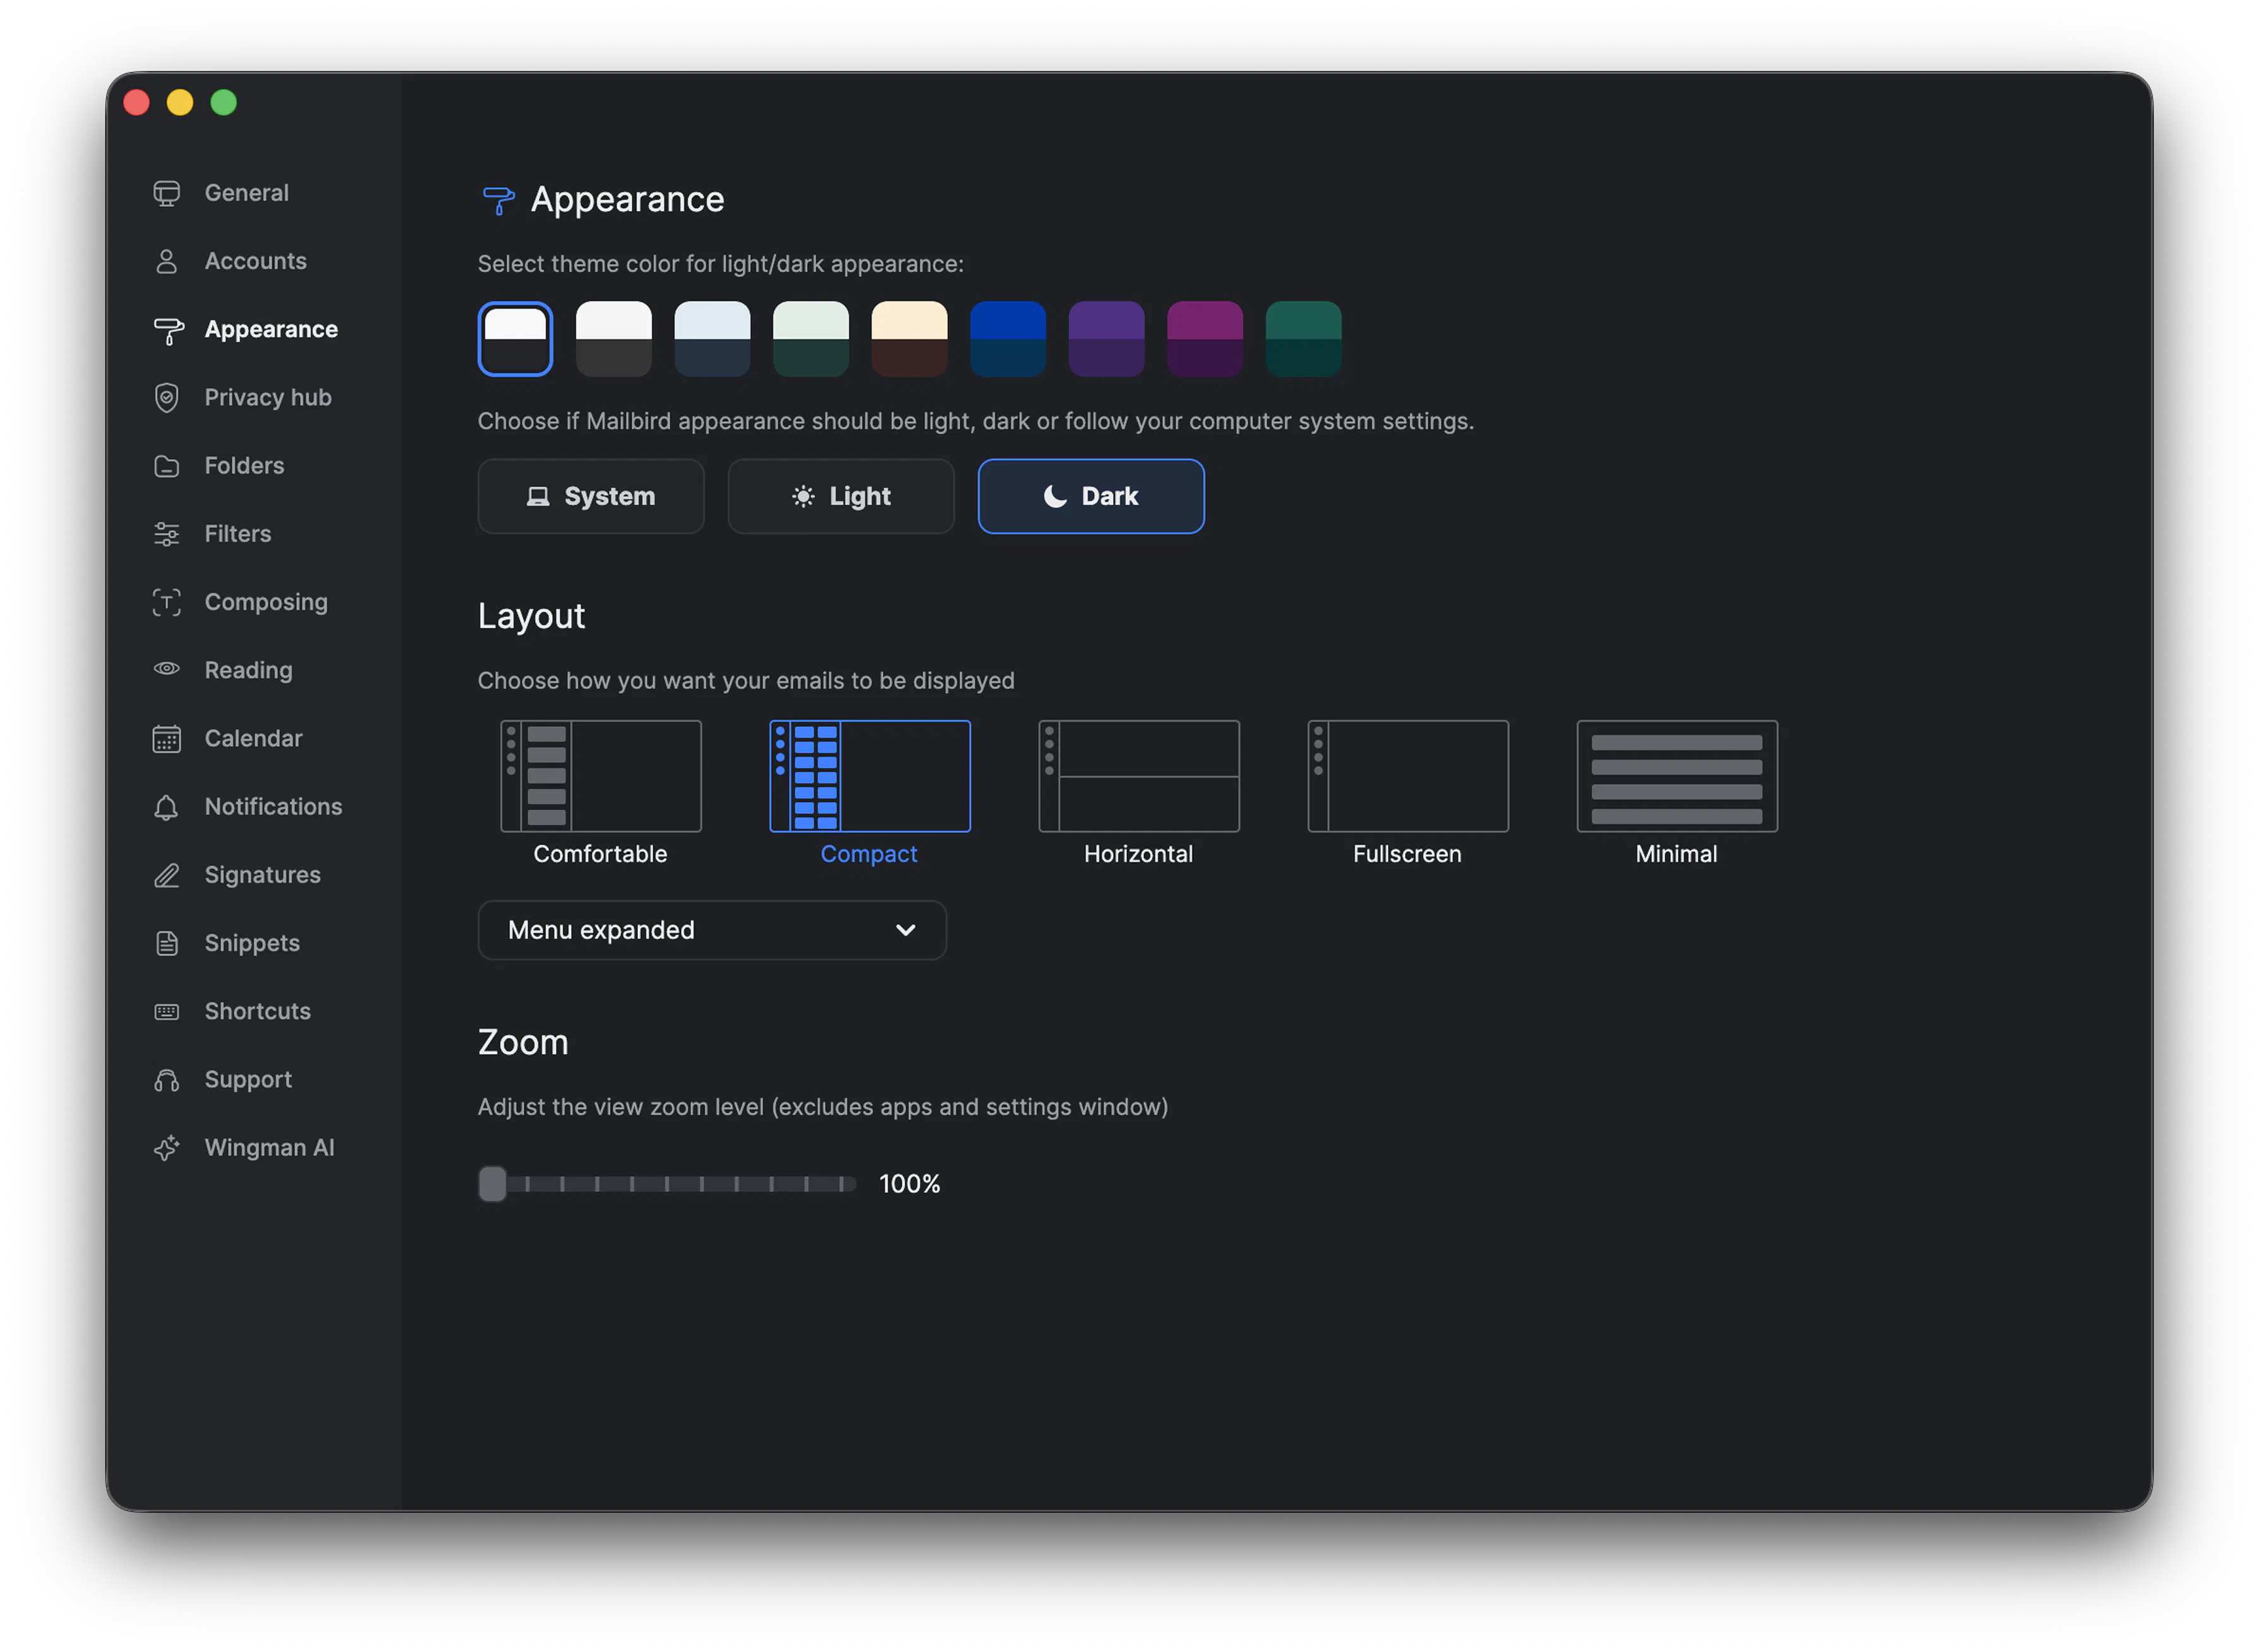This screenshot has height=1652, width=2259.
Task: Click the Calendar icon in sidebar
Action: tap(167, 739)
